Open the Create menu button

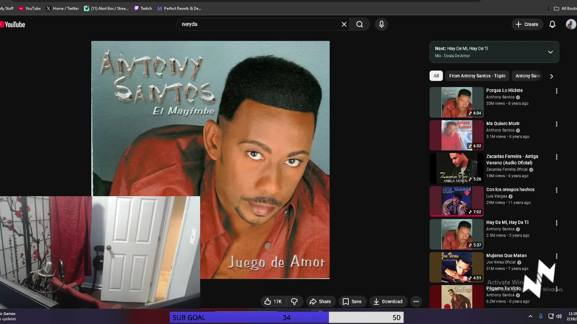pyautogui.click(x=527, y=24)
